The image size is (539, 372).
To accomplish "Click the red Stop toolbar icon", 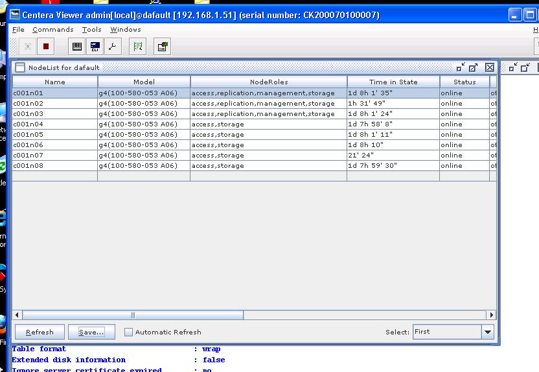I will (46, 47).
